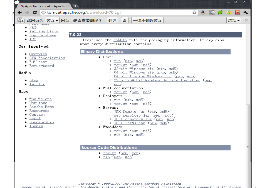Open the yellow-green ball extension icon

point(229,13)
